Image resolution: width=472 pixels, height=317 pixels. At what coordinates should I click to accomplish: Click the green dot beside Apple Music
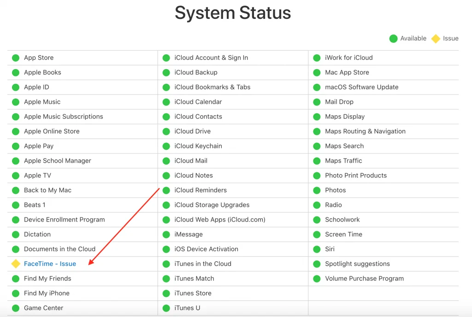(16, 102)
